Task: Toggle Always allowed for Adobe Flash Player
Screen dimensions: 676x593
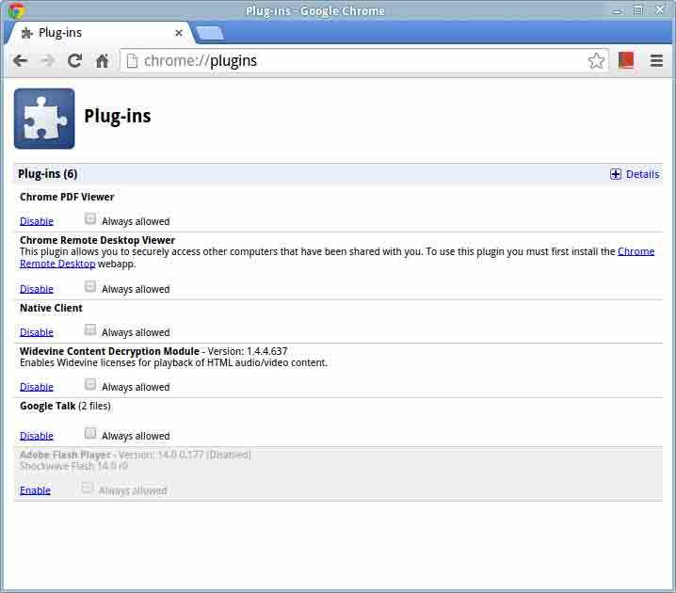Action: click(87, 488)
